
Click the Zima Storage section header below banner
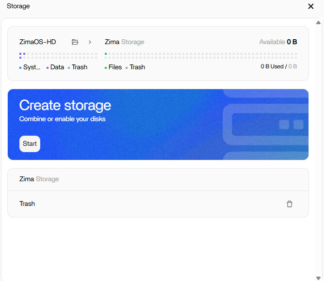39,179
